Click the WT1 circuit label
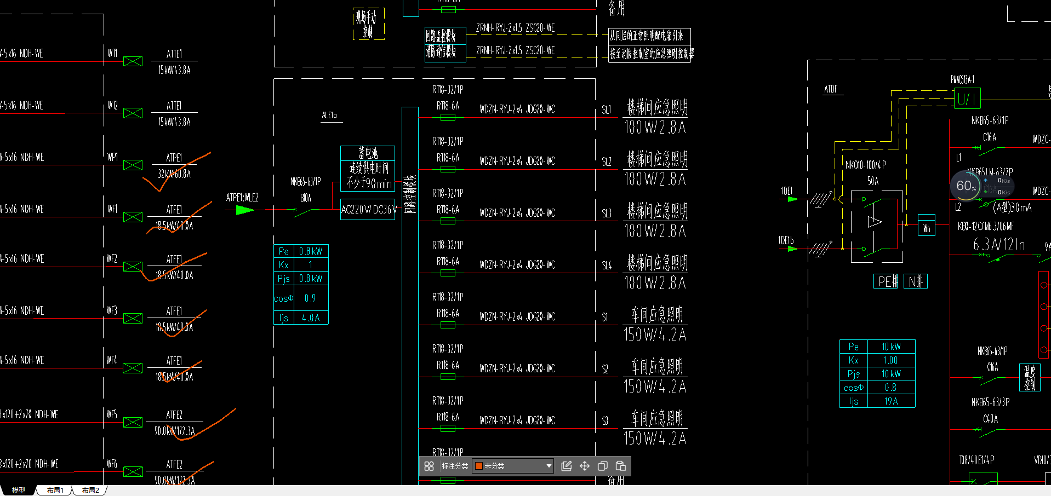The width and height of the screenshot is (1051, 496). (112, 53)
